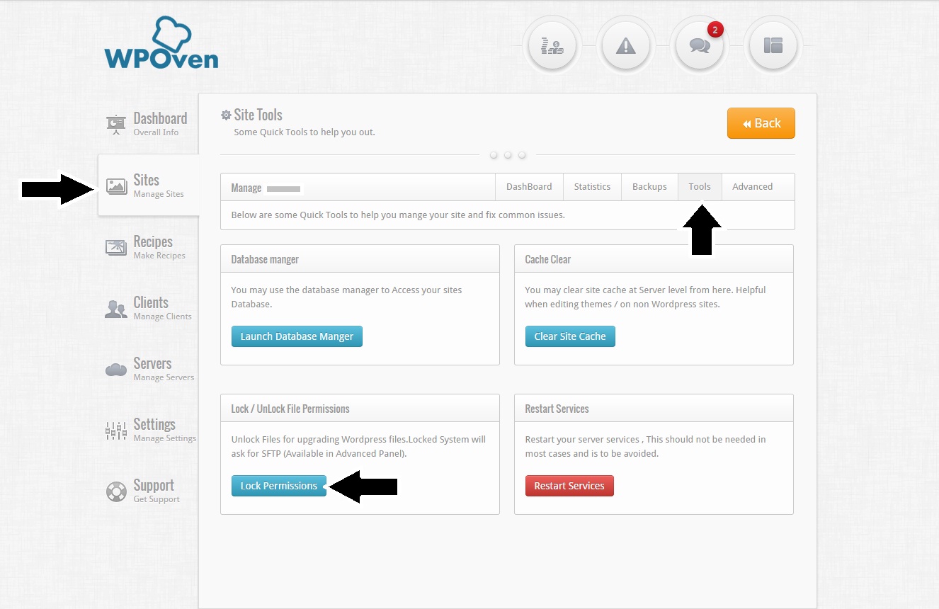
Task: Click the Site Tools gear icon
Action: tap(226, 115)
